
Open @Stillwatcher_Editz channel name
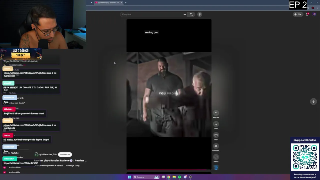pos(48,154)
